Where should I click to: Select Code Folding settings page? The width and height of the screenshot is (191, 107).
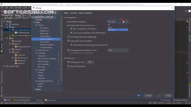tap(45, 36)
